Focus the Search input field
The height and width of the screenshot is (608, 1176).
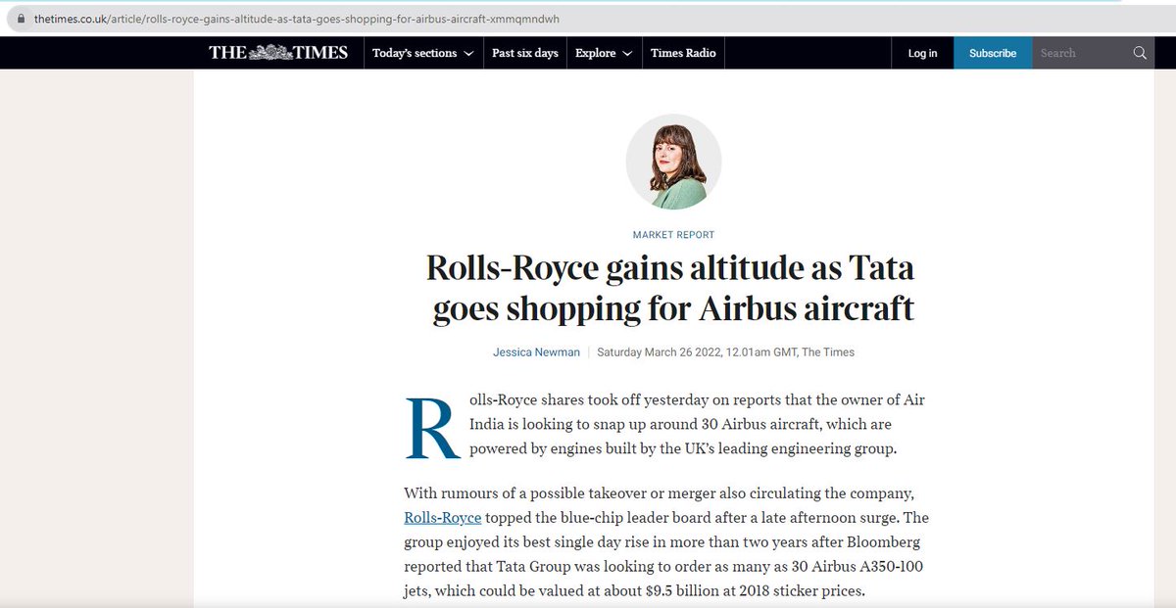(x=1081, y=53)
